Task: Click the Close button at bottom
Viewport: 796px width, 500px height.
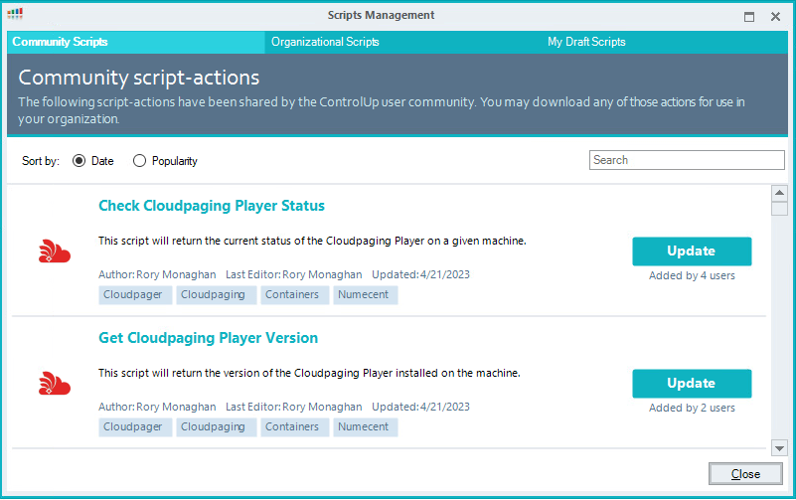Action: [x=745, y=473]
